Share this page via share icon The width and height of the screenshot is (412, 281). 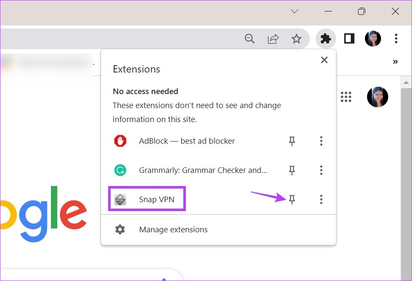tap(273, 39)
